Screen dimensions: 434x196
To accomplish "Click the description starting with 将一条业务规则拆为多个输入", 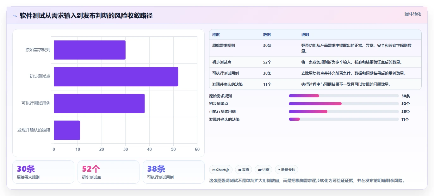I will click(351, 62).
